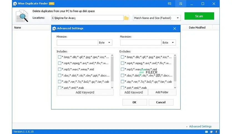Expand the Minimize Byte unit dropdown

(x=105, y=43)
